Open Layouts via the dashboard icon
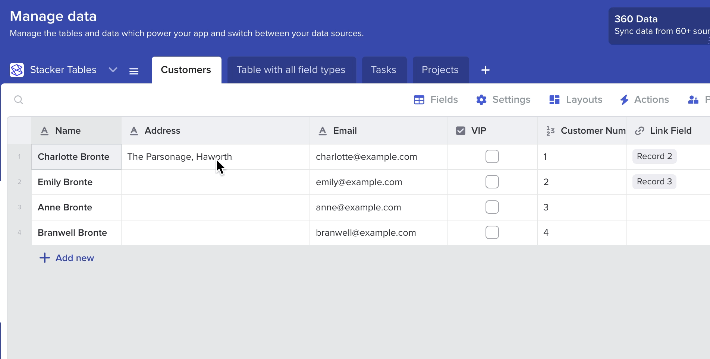The image size is (710, 359). coord(555,100)
